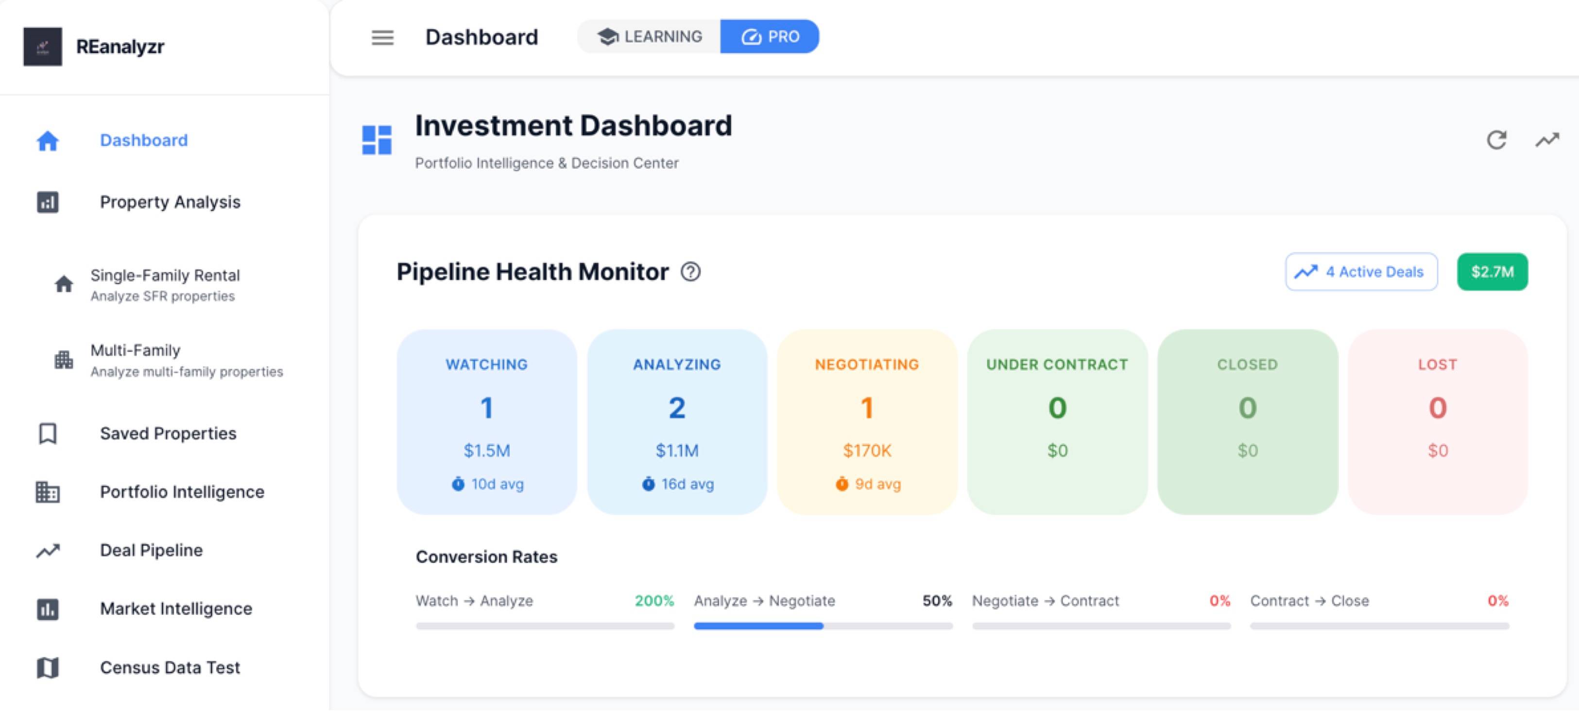Click the Census Data Test map icon
Image resolution: width=1579 pixels, height=712 pixels.
[x=48, y=667]
